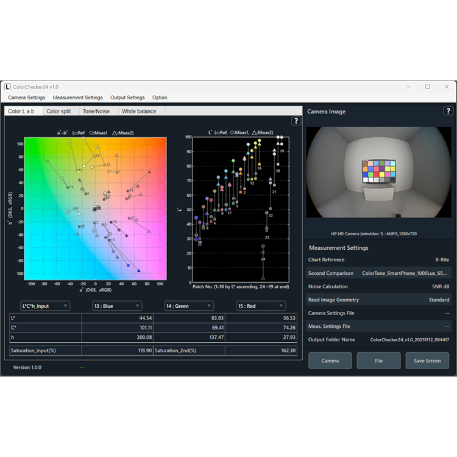Screen dimensions: 457x457
Task: Switch to the White balance tab
Action: (139, 112)
